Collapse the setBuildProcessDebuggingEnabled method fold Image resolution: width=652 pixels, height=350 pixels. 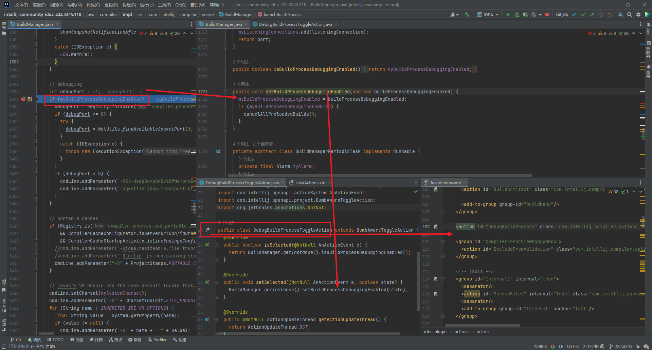(225, 92)
